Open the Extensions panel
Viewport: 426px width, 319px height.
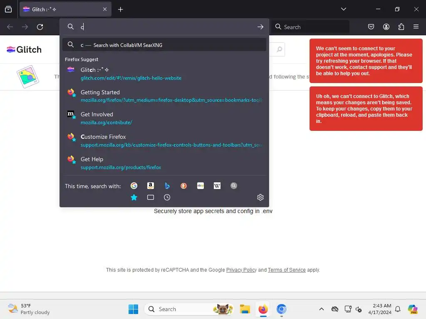[x=401, y=27]
